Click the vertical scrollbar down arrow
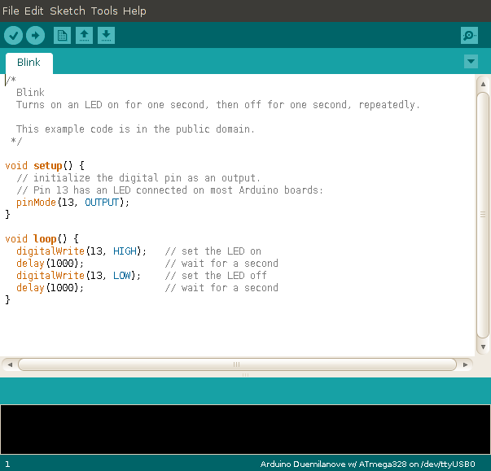 [x=483, y=347]
